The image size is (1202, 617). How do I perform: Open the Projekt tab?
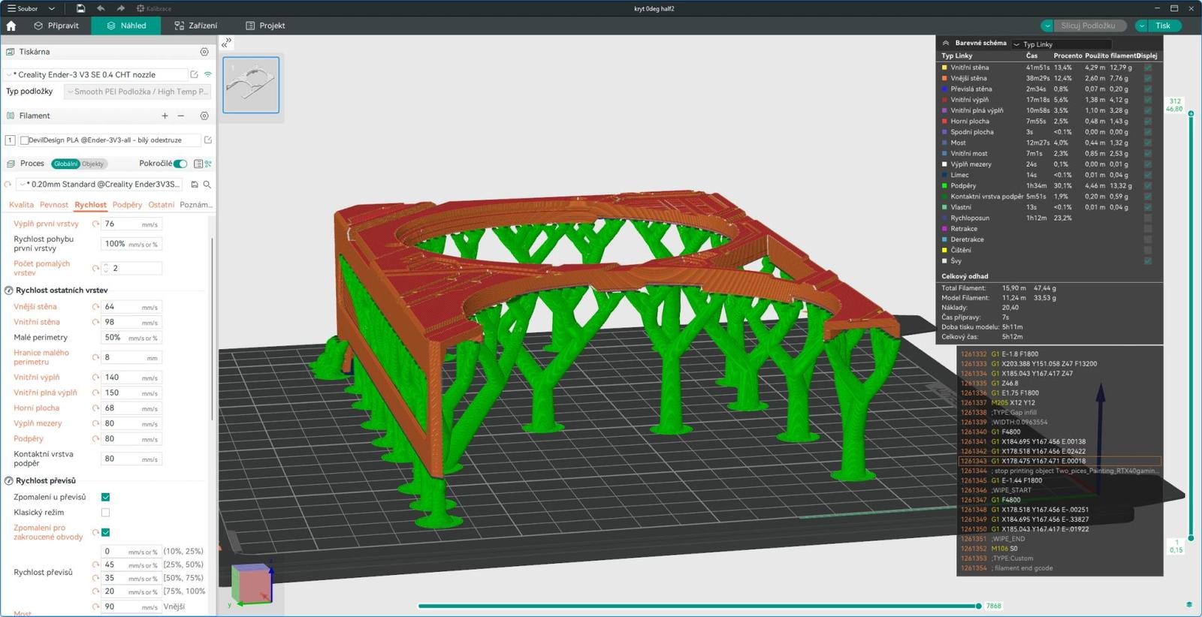(x=265, y=26)
